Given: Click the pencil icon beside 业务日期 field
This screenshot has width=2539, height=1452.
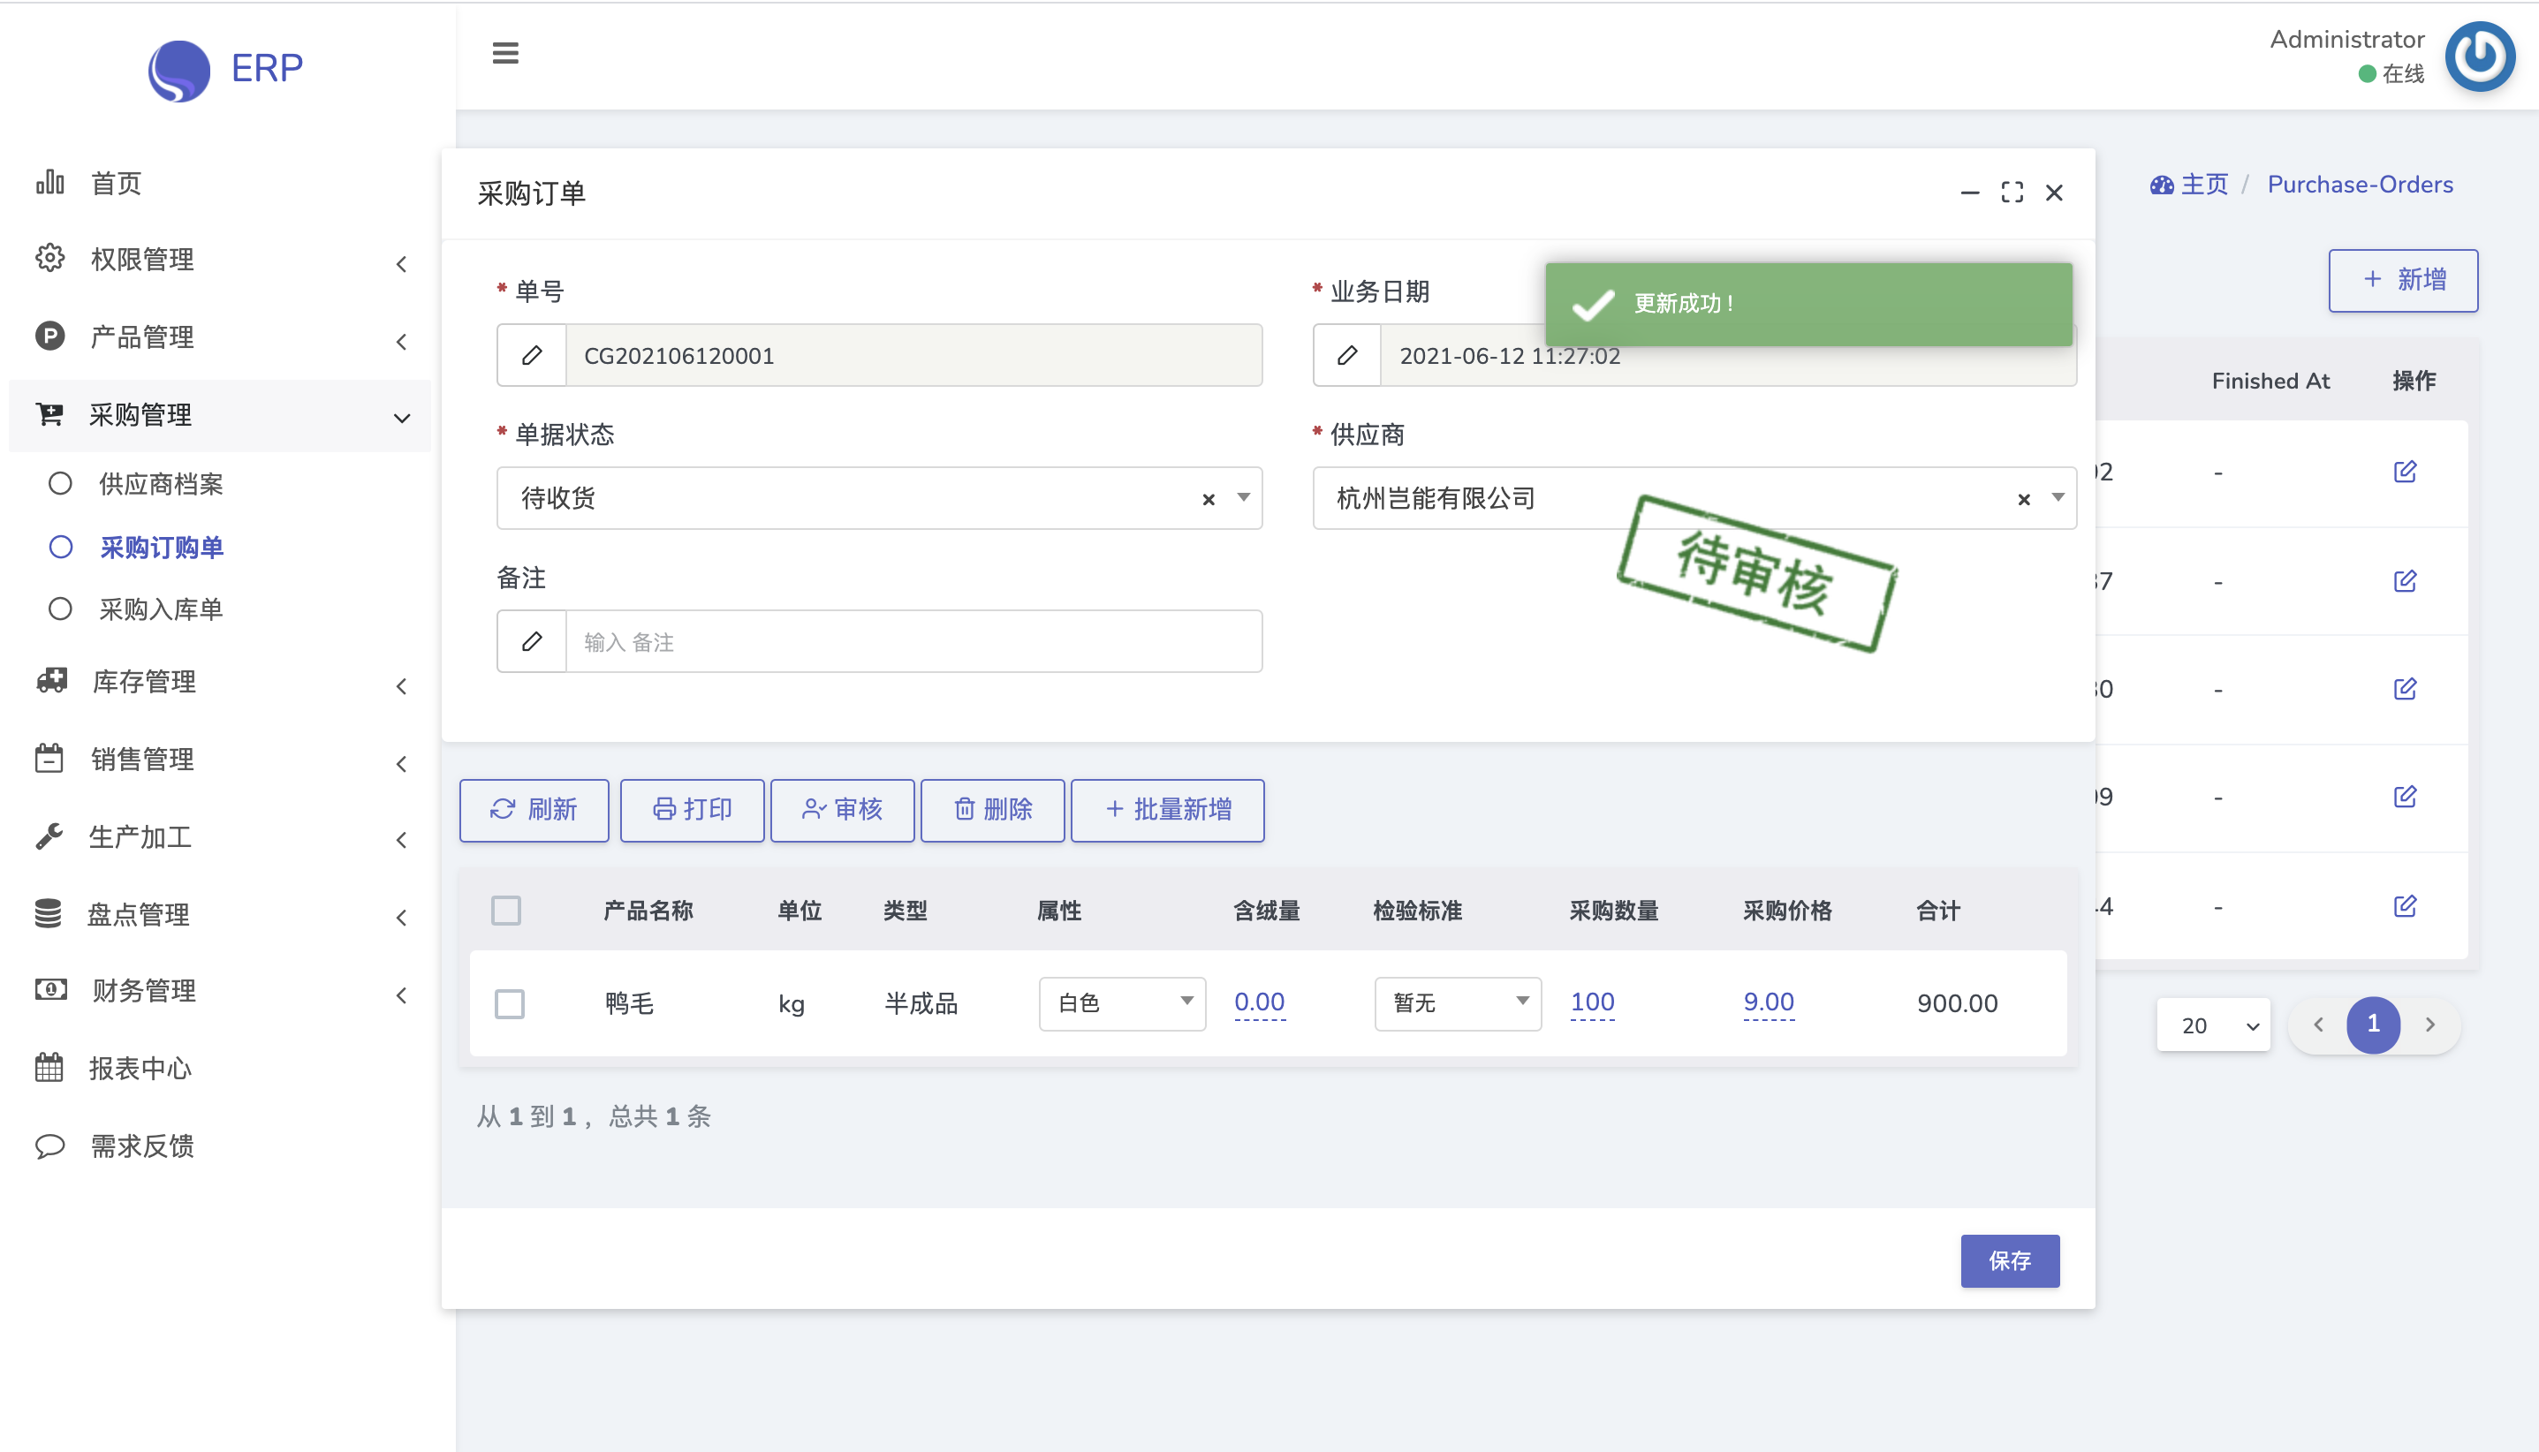Looking at the screenshot, I should point(1346,355).
